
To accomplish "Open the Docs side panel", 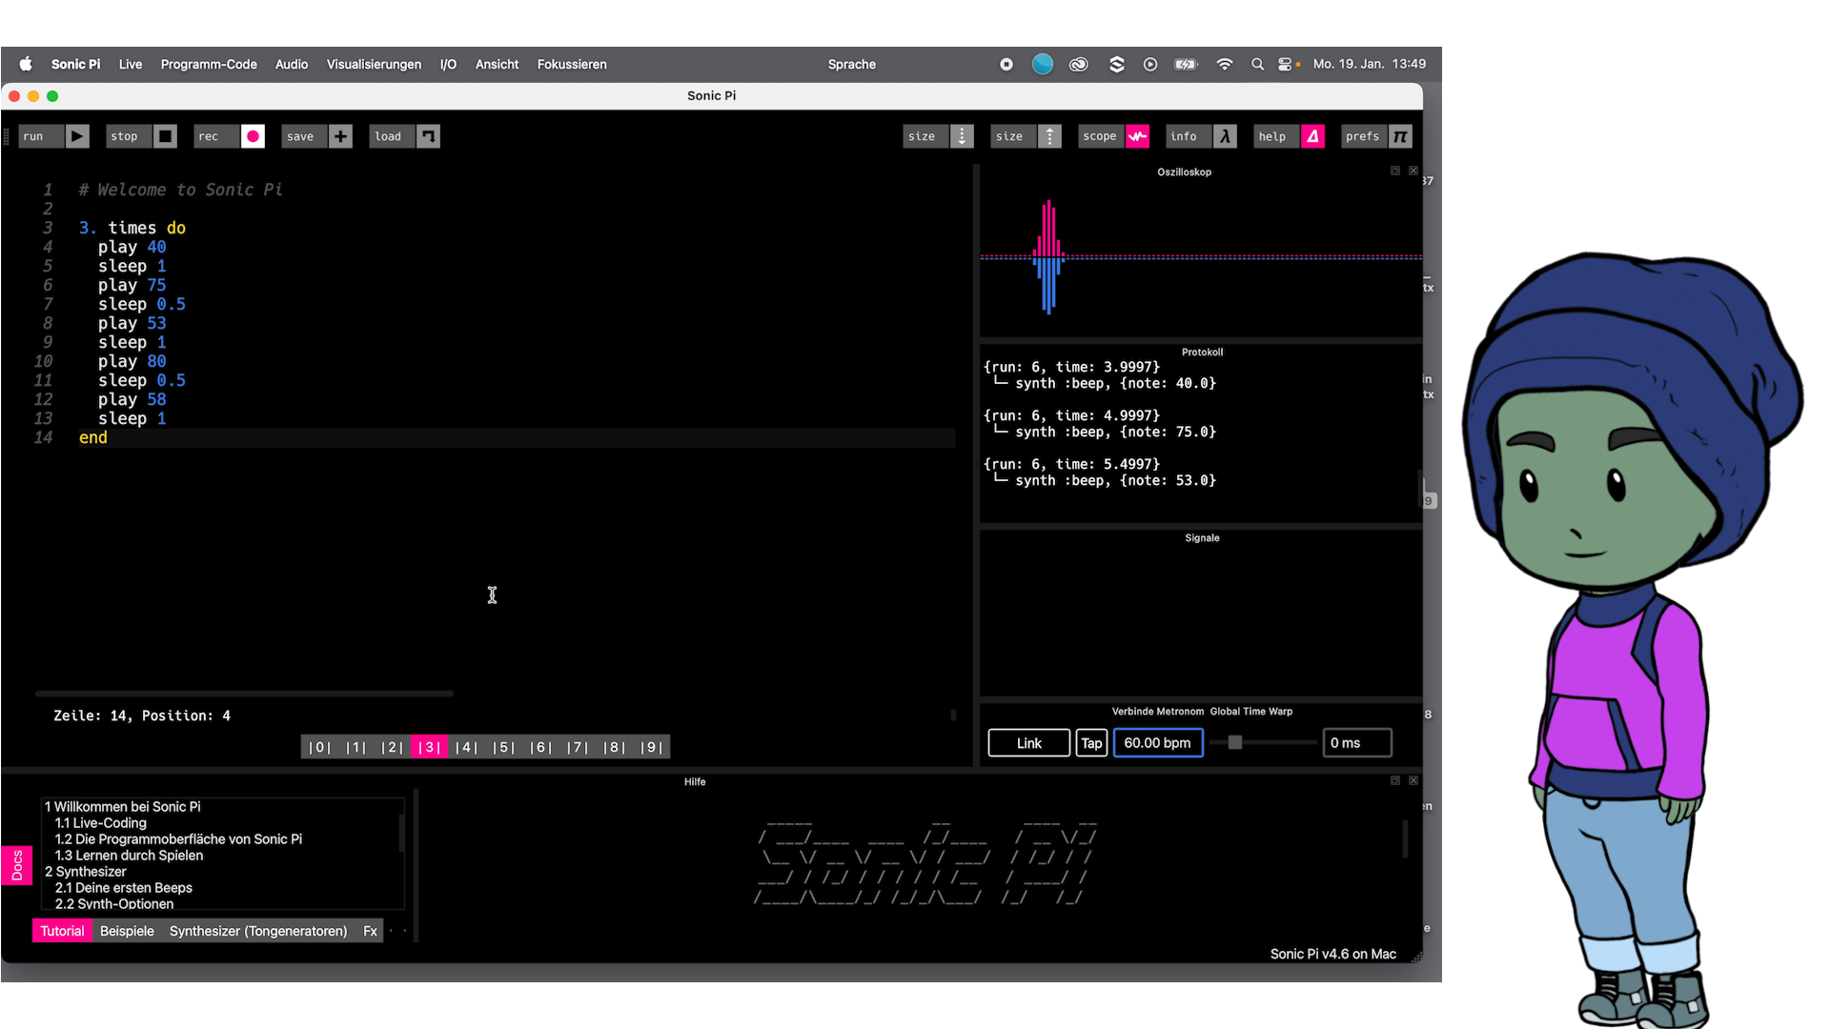I will 17,865.
